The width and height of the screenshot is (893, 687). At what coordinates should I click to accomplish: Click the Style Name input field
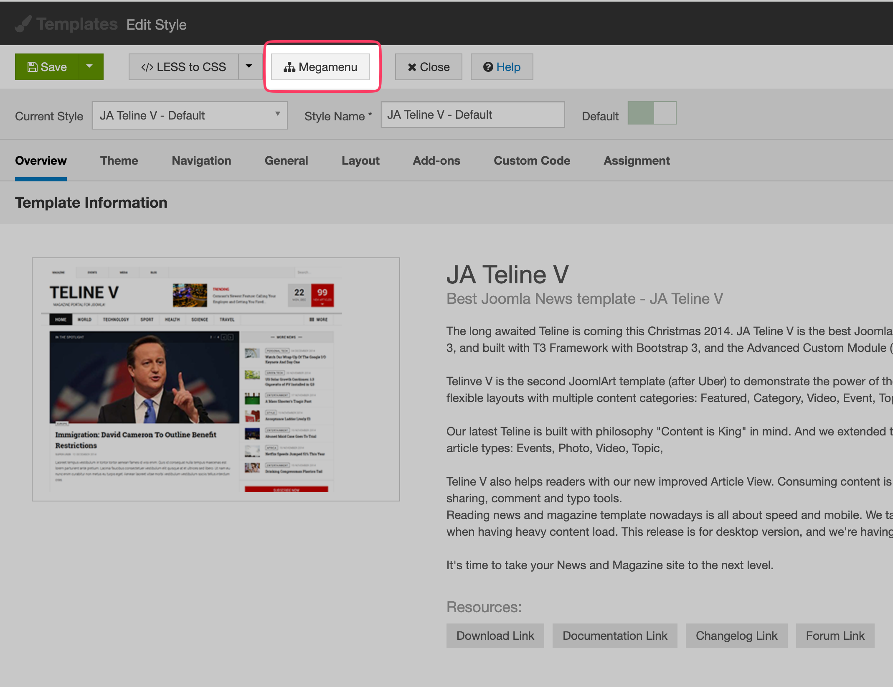(x=473, y=114)
